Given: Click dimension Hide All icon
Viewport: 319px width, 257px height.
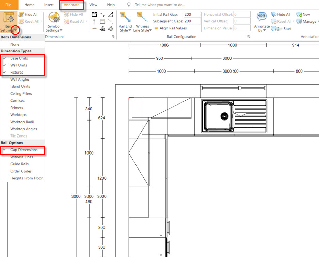Looking at the screenshot, I should tap(21, 14).
